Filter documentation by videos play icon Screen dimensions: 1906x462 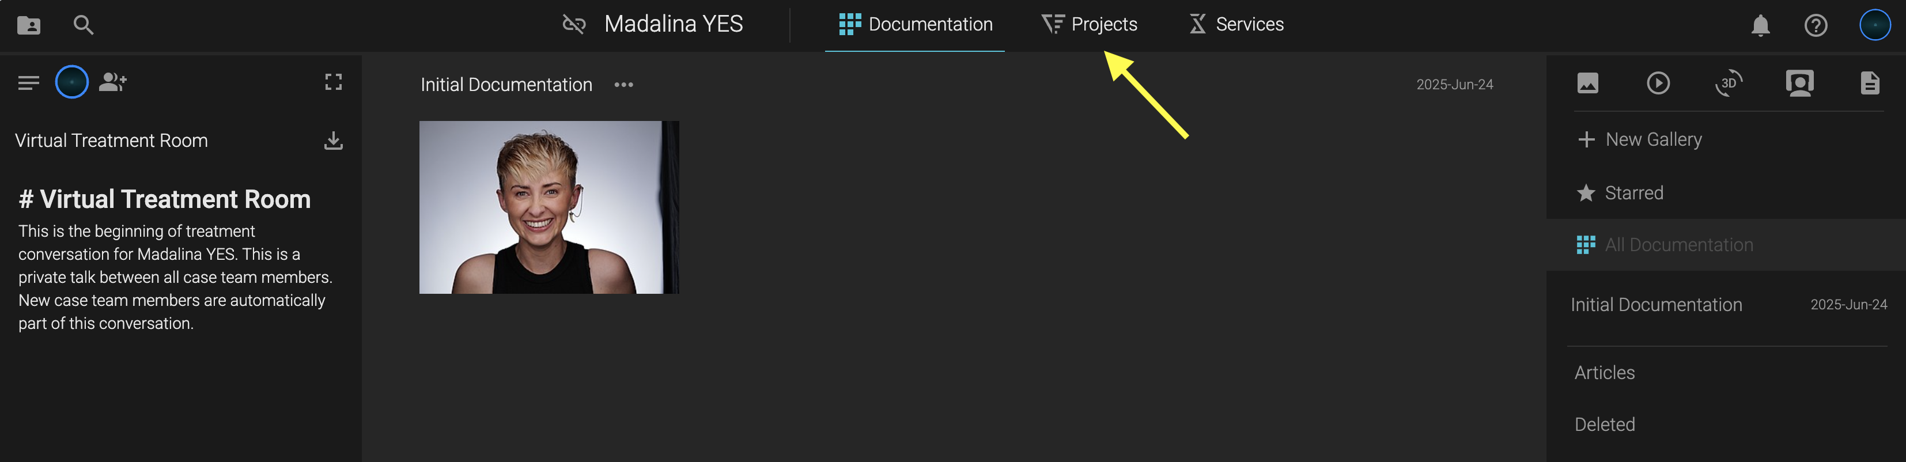click(1658, 83)
